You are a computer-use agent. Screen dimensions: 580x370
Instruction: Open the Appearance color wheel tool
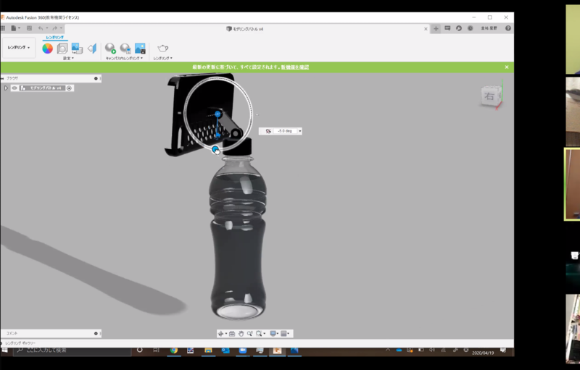click(47, 49)
